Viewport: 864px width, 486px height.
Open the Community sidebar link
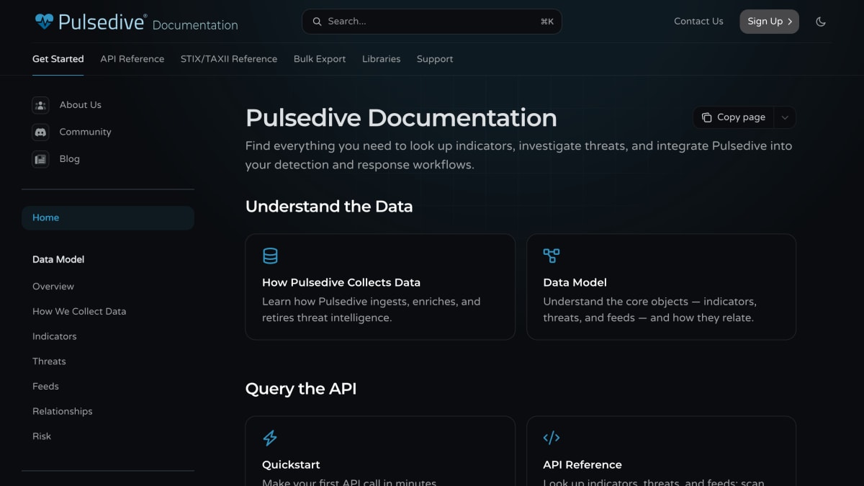pyautogui.click(x=85, y=132)
